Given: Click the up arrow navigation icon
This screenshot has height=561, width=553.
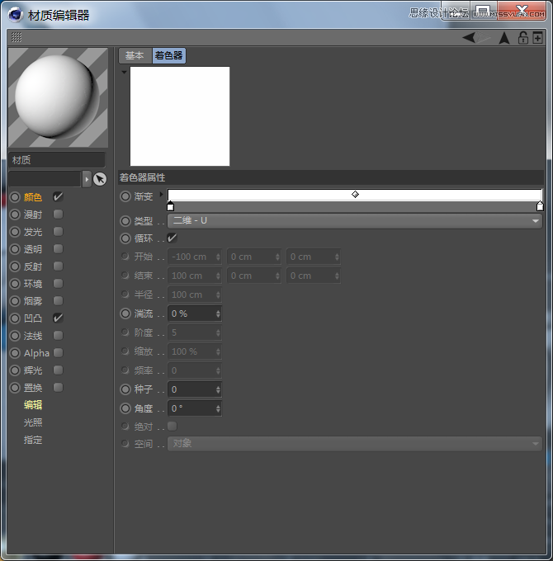Looking at the screenshot, I should tap(505, 38).
